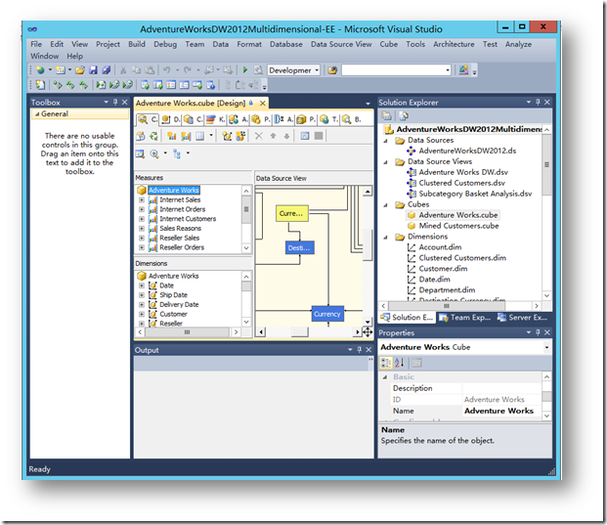Click the Add Cube Dimension icon
Screen dimensions: 607x525
pos(227,136)
